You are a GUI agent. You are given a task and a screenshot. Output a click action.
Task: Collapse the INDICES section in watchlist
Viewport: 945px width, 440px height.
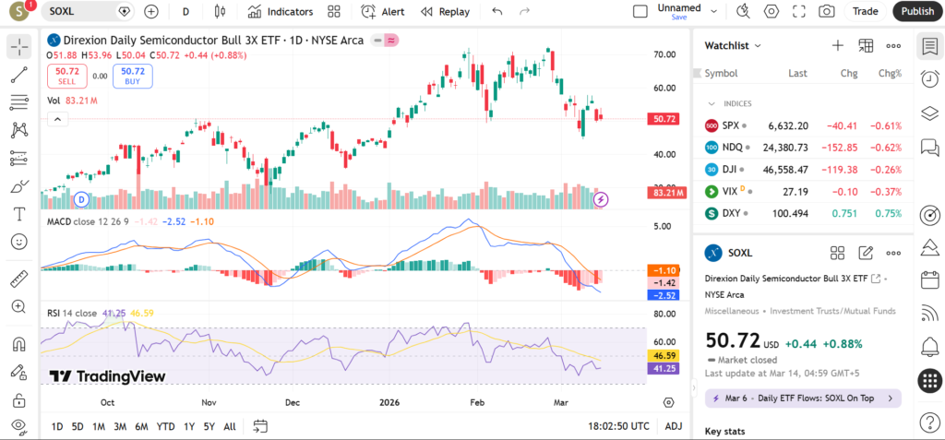pos(712,103)
